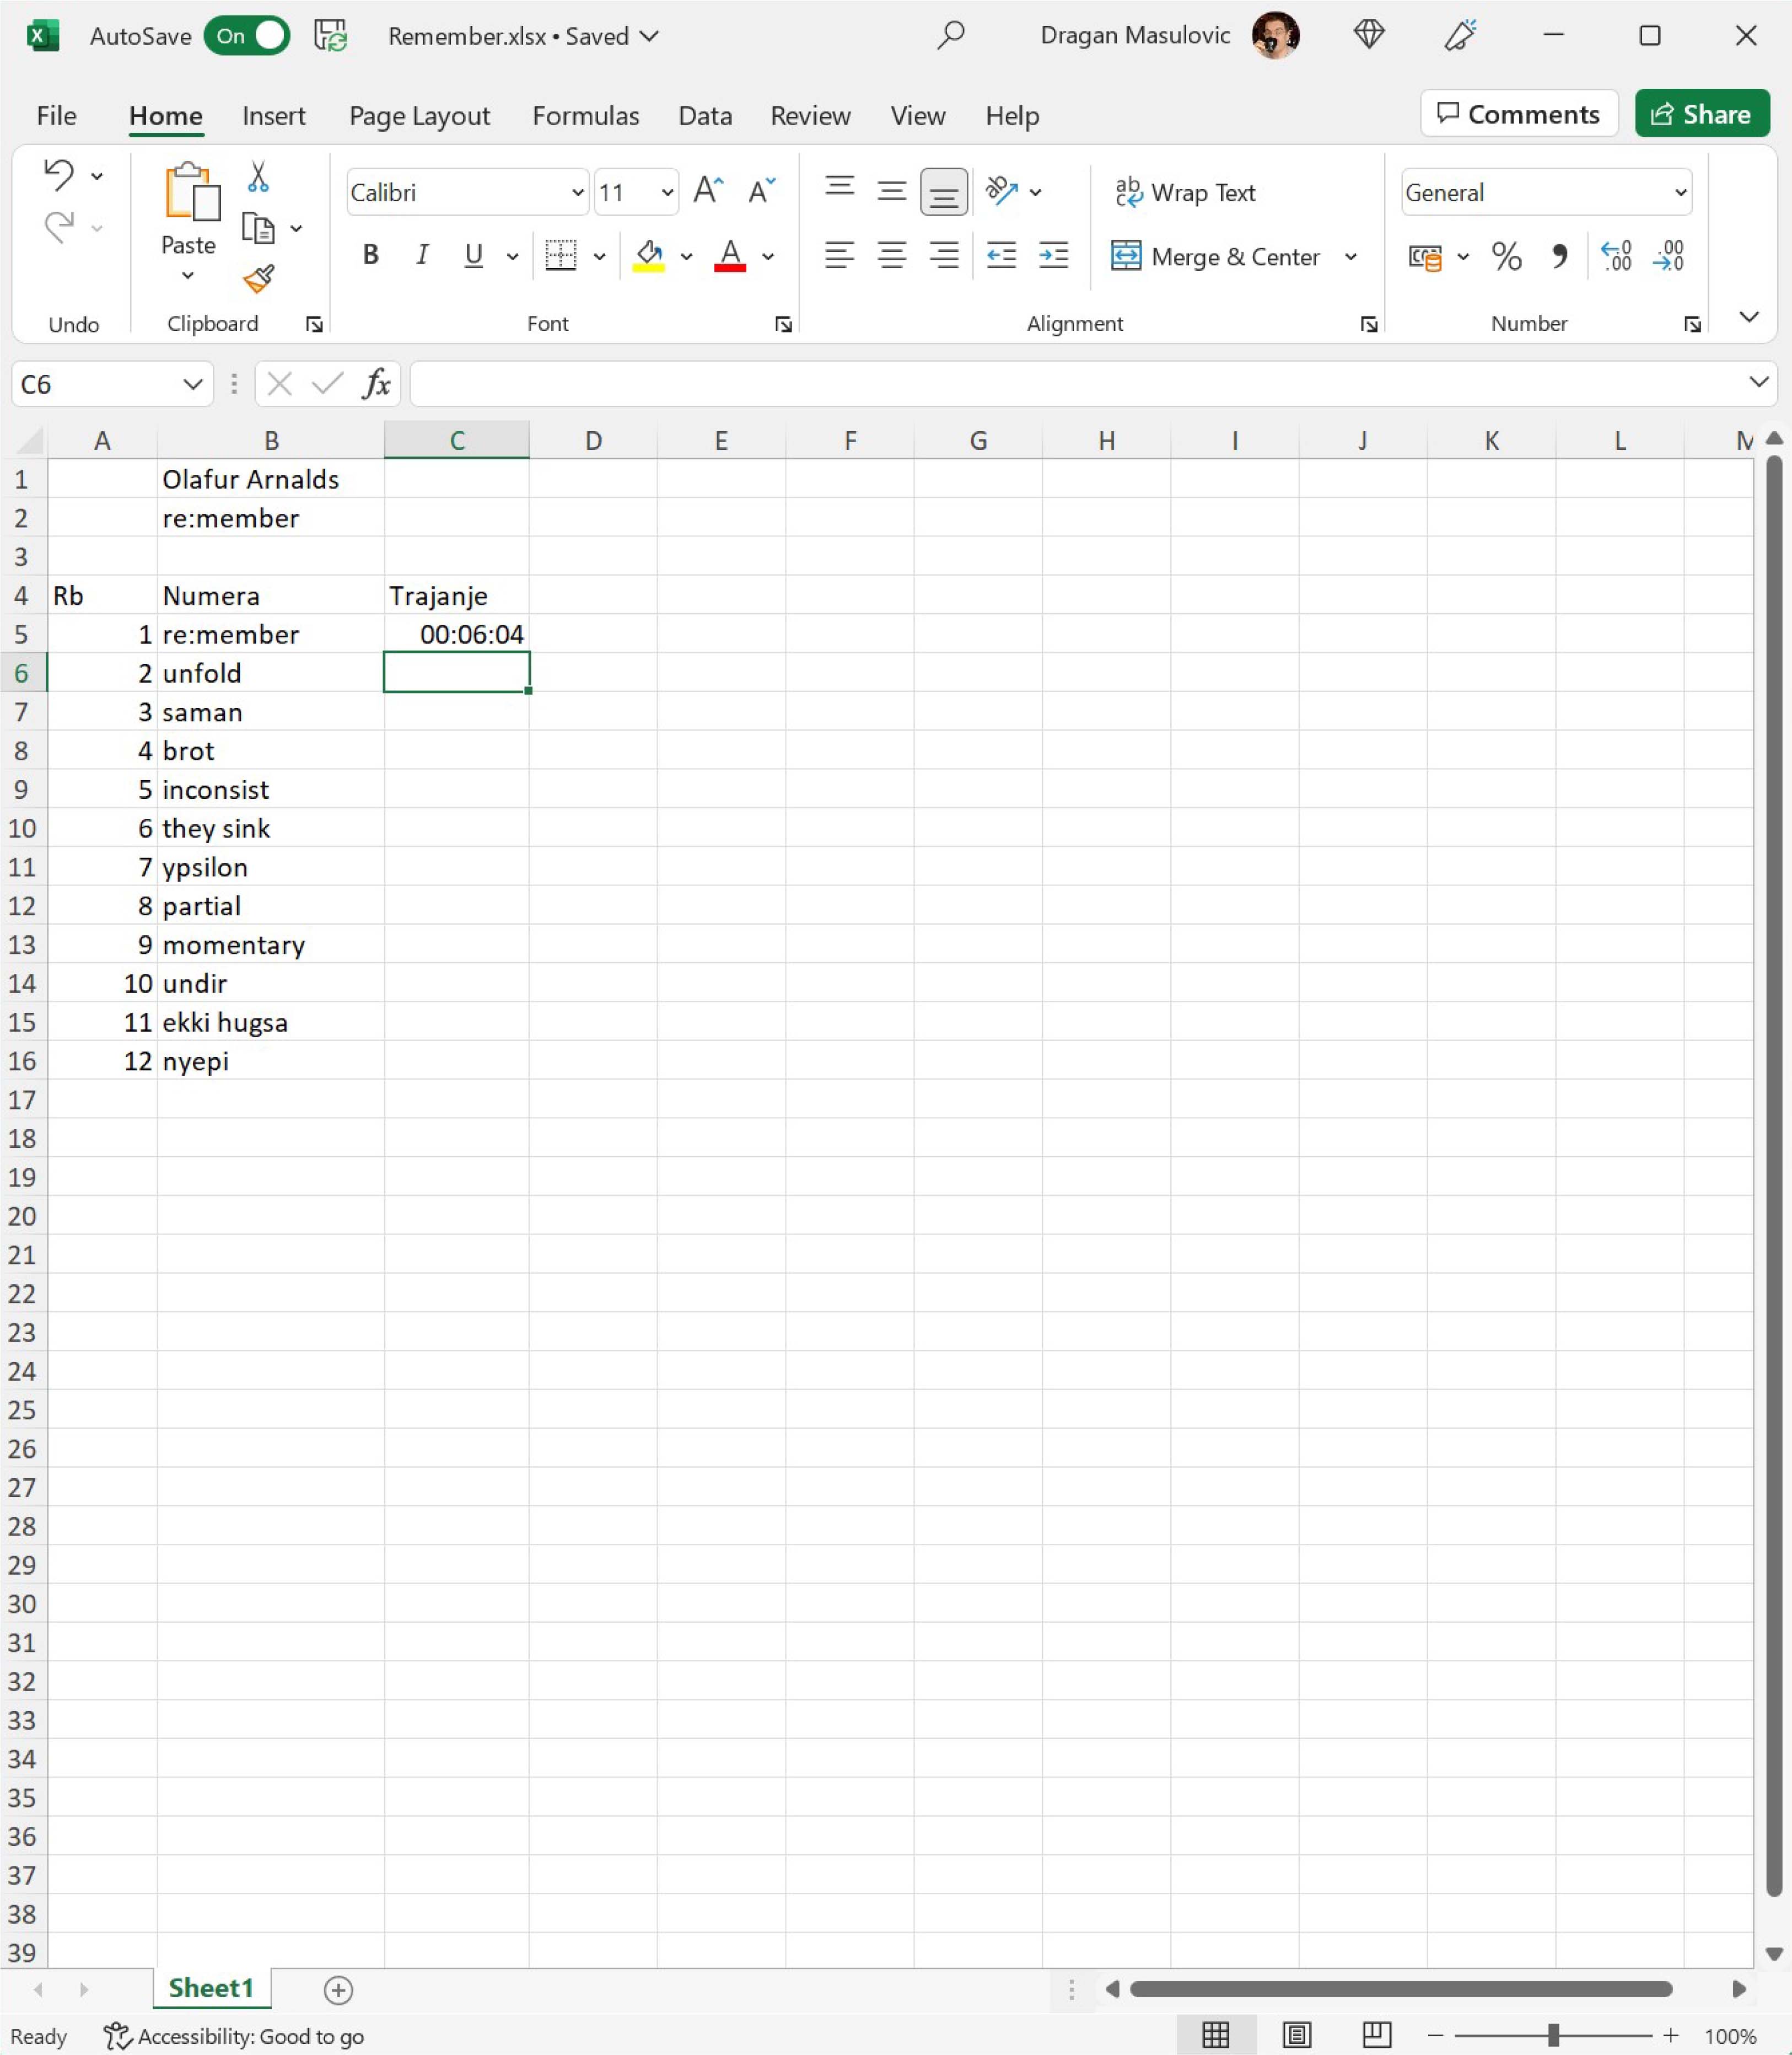
Task: Toggle Wrap Text option
Action: coord(1185,192)
